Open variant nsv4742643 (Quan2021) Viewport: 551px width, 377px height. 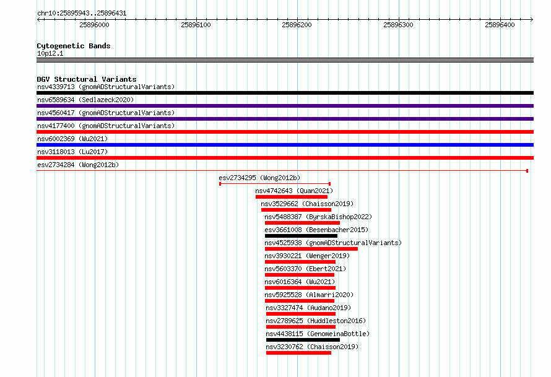pyautogui.click(x=294, y=191)
